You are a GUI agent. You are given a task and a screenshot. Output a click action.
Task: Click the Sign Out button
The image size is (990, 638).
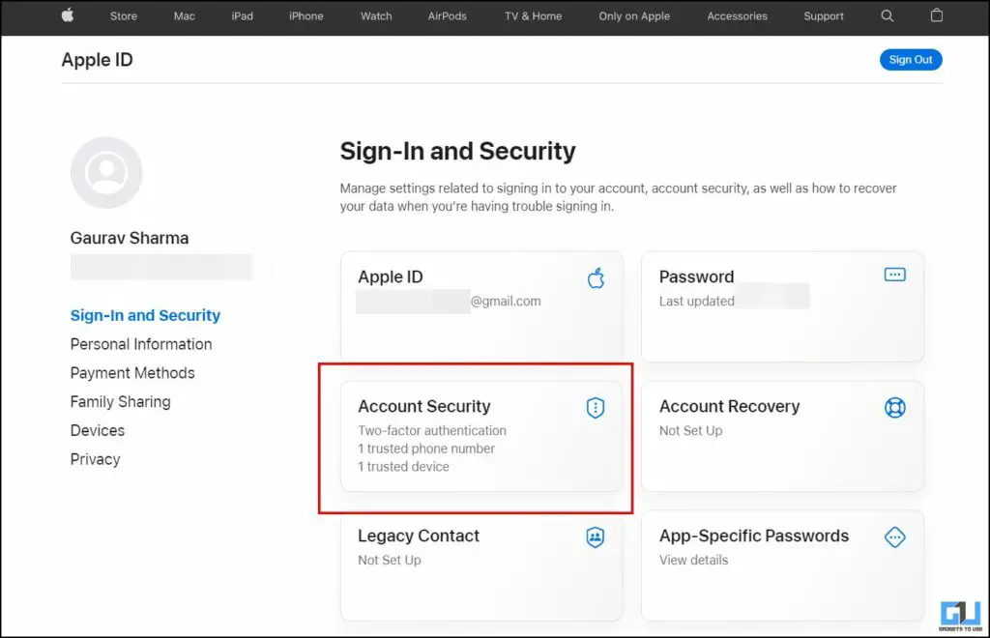coord(911,59)
